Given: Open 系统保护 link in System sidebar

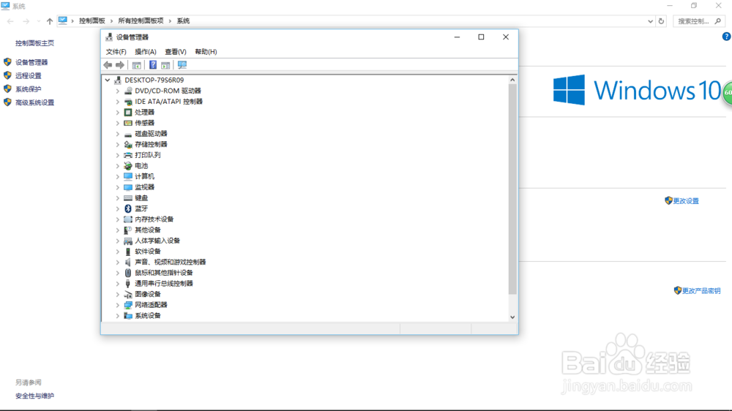Looking at the screenshot, I should pos(29,89).
